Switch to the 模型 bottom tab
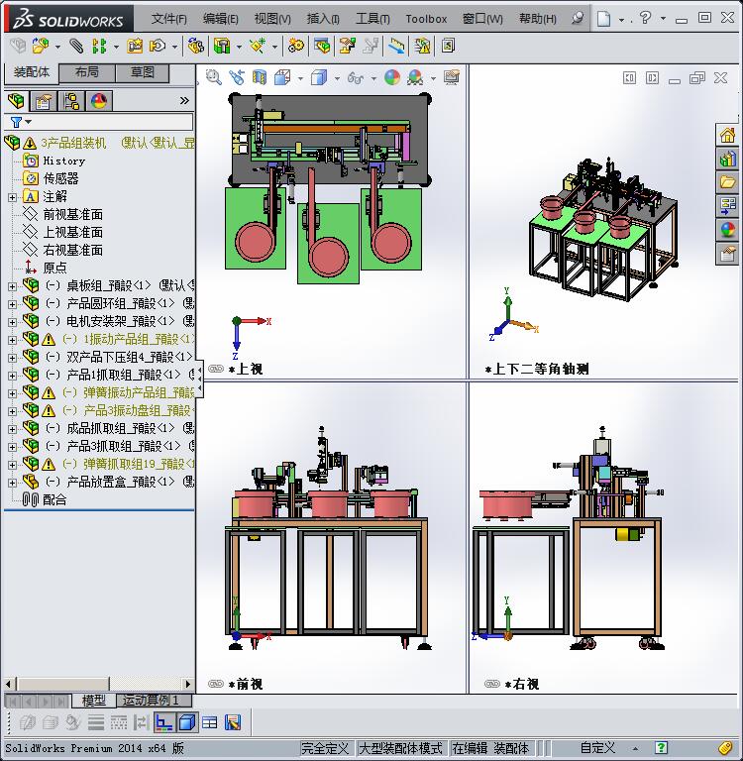The image size is (743, 761). (x=94, y=700)
